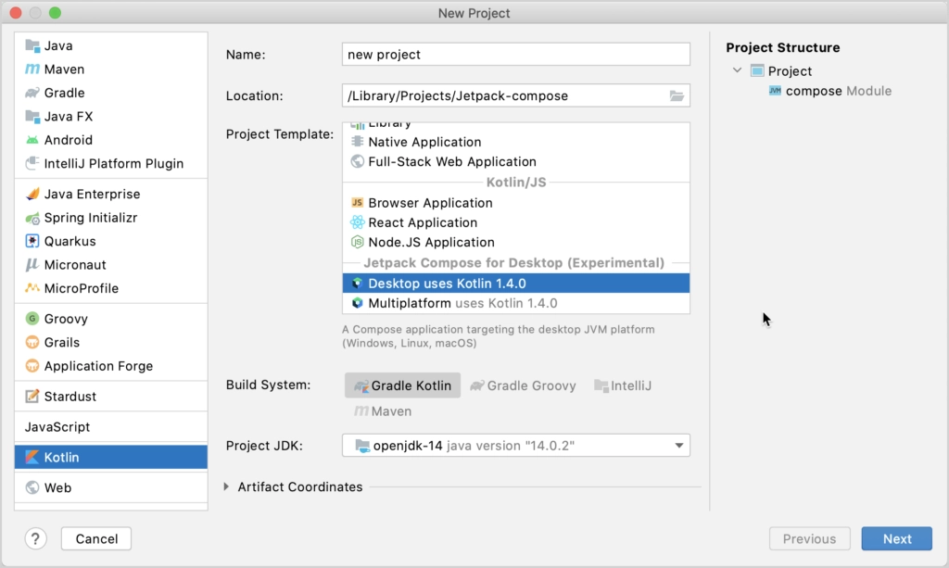Choose the Grails icon
Viewport: 949px width, 568px height.
[x=32, y=342]
